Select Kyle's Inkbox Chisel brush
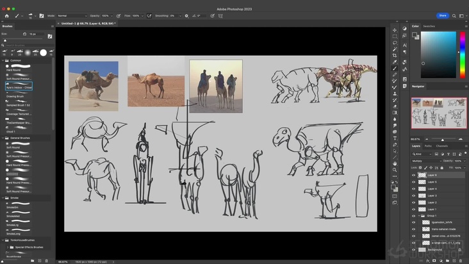 click(19, 86)
